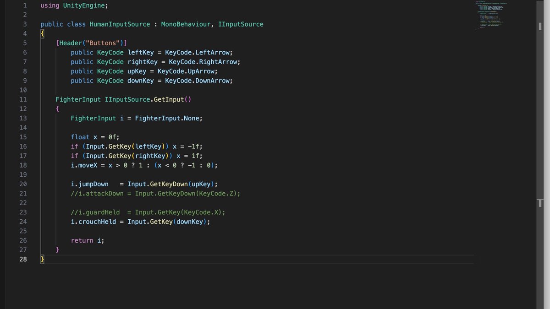
Task: Click i.crouchHeld on line 24
Action: (93, 222)
